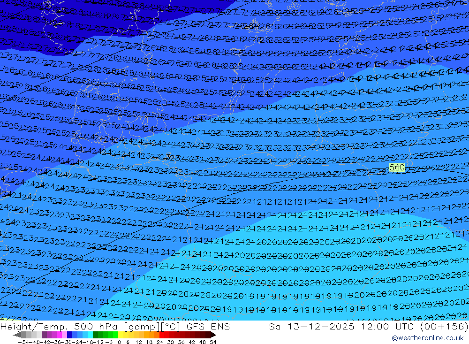Click the dark green swatch above -12
Screen dimensions: 469x344
[x=95, y=335]
